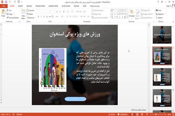
Task: Click the Find button
Action: point(158,10)
